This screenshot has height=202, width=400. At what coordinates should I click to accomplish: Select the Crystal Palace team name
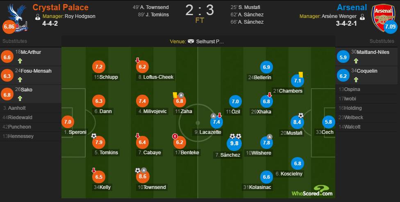click(60, 7)
